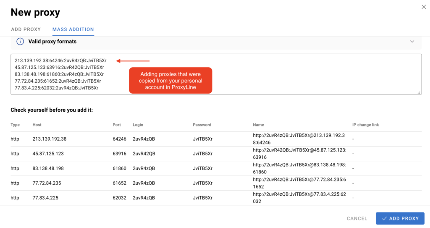
Task: Click the Host column header
Action: pos(37,125)
